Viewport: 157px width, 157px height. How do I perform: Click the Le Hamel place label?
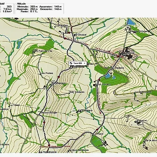[x=142, y=120]
